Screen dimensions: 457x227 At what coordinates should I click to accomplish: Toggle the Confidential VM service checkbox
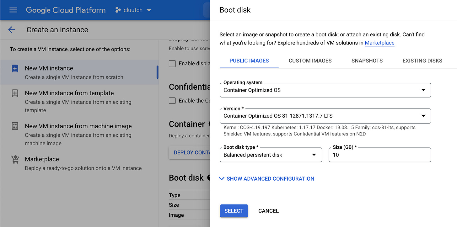(x=172, y=101)
